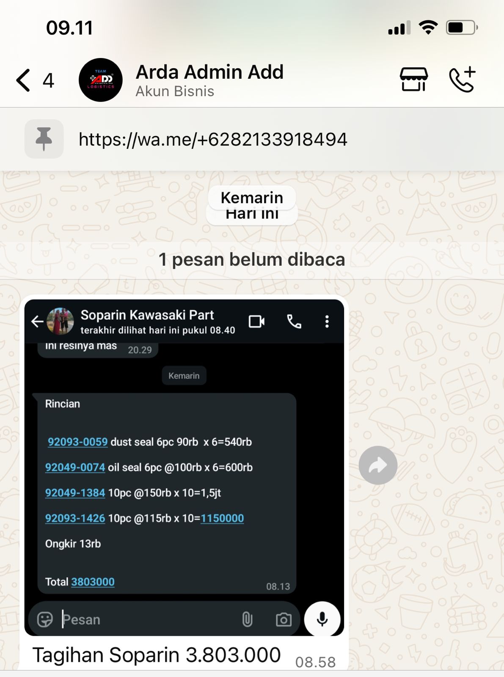Viewport: 504px width, 677px height.
Task: Tap the Total 3803000 linked number
Action: [x=93, y=582]
